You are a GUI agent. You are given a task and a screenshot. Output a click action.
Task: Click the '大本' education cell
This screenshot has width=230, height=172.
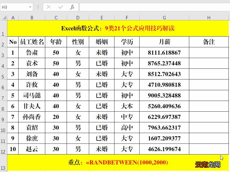[127, 106]
